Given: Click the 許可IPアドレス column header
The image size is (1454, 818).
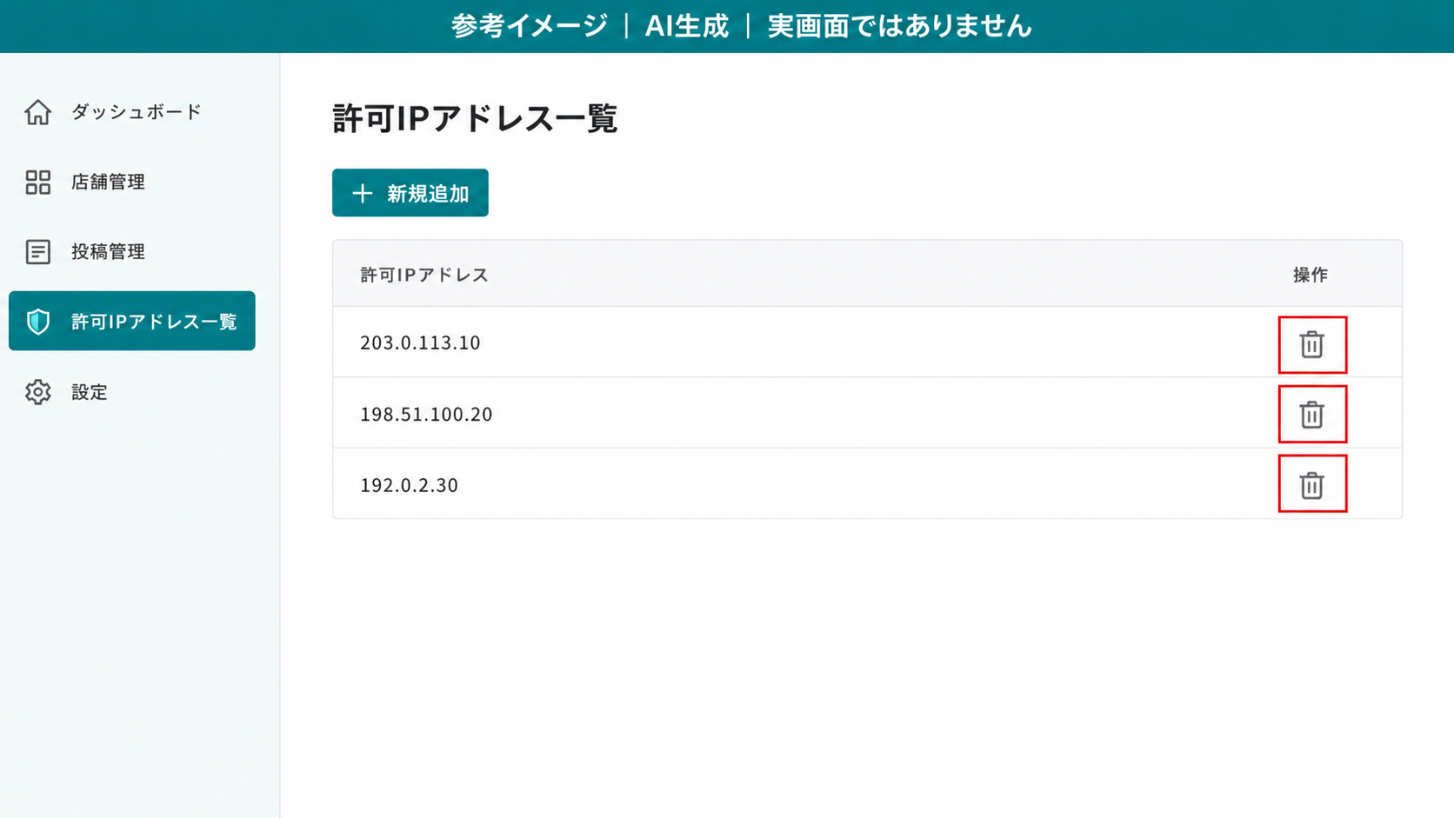Looking at the screenshot, I should pyautogui.click(x=424, y=275).
